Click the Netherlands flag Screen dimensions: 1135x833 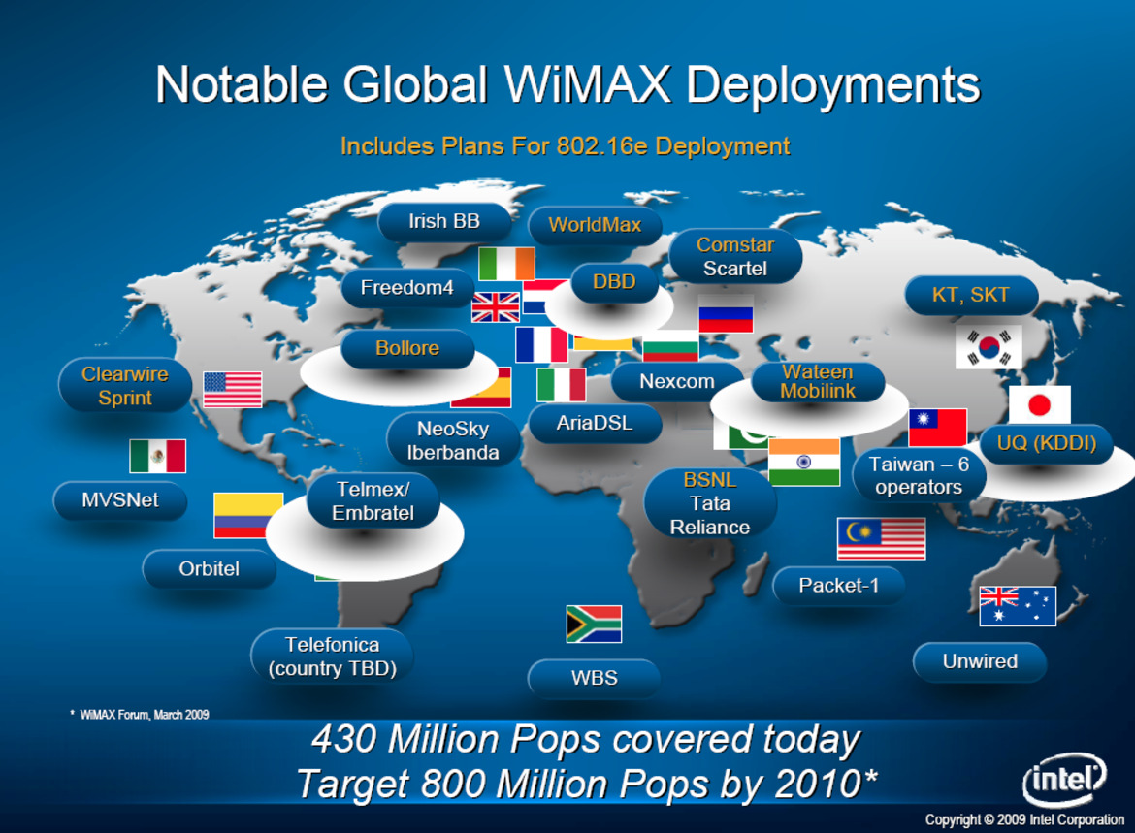tap(543, 297)
